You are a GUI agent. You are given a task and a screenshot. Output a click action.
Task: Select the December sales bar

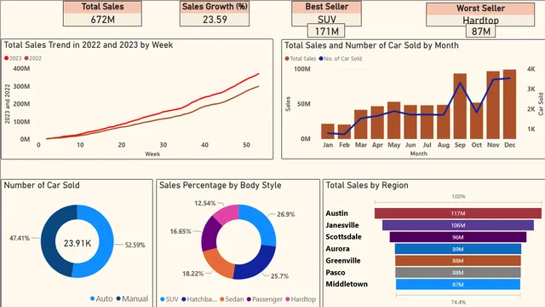[509, 104]
